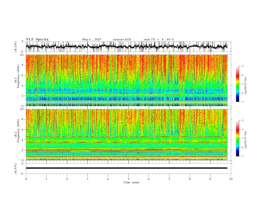The height and width of the screenshot is (201, 260).
Task: Click the upper colorbar 'log(PSD)(V²/Hz)' label
Action: [246, 86]
